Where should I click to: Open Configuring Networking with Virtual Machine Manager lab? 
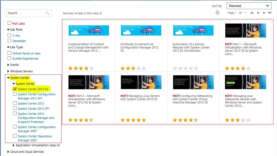(x=193, y=99)
